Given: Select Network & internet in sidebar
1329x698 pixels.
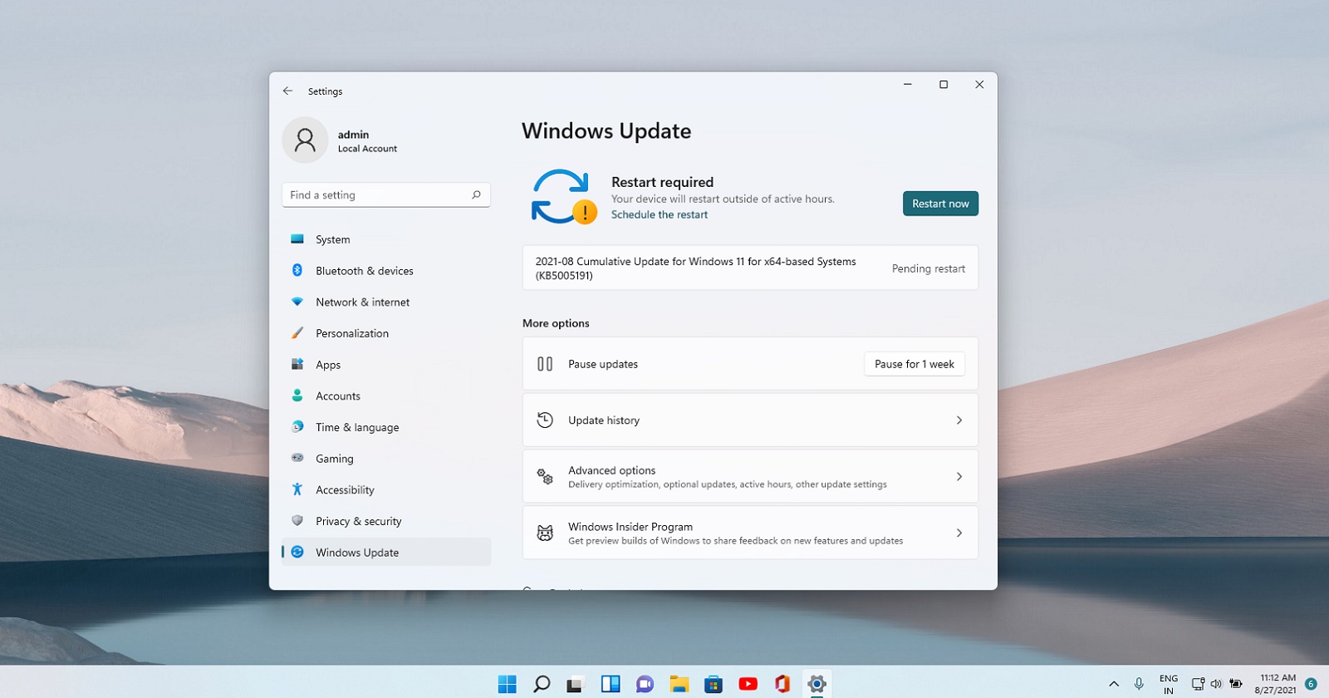Looking at the screenshot, I should (x=386, y=302).
